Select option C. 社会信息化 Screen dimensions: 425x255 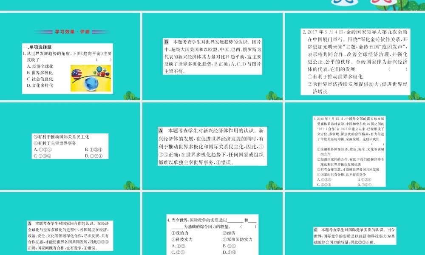(x=40, y=79)
